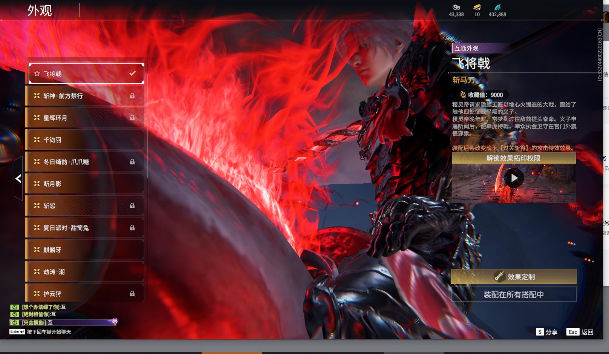Choose the 劫涛·潮 skin entry
Screen dimensions: 609x354
pos(85,271)
